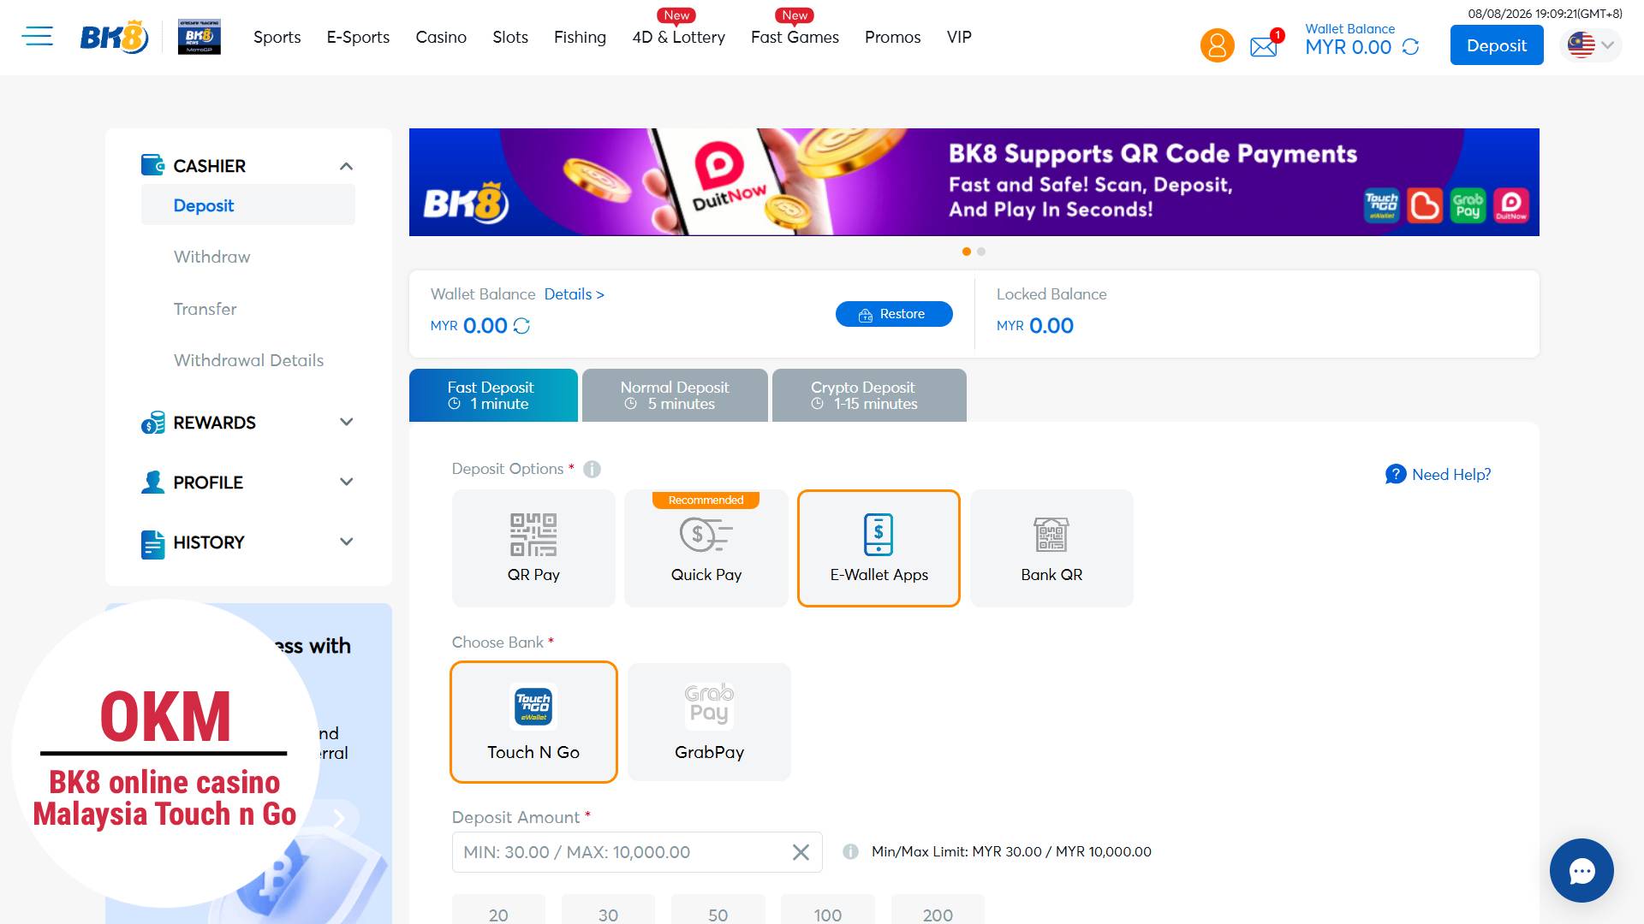Pick the 50 quick amount

[x=718, y=910]
